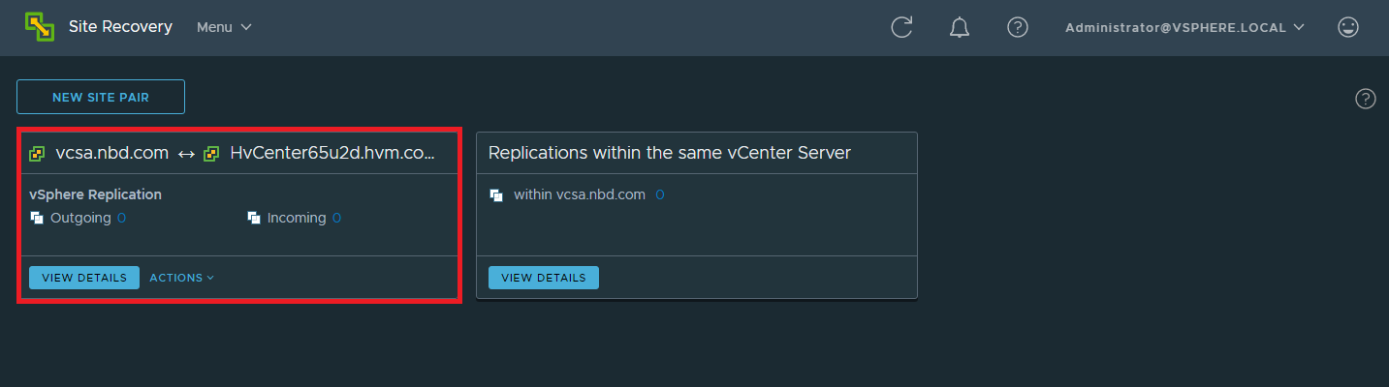Click the New Site Pair button
This screenshot has height=387, width=1389.
[x=101, y=97]
